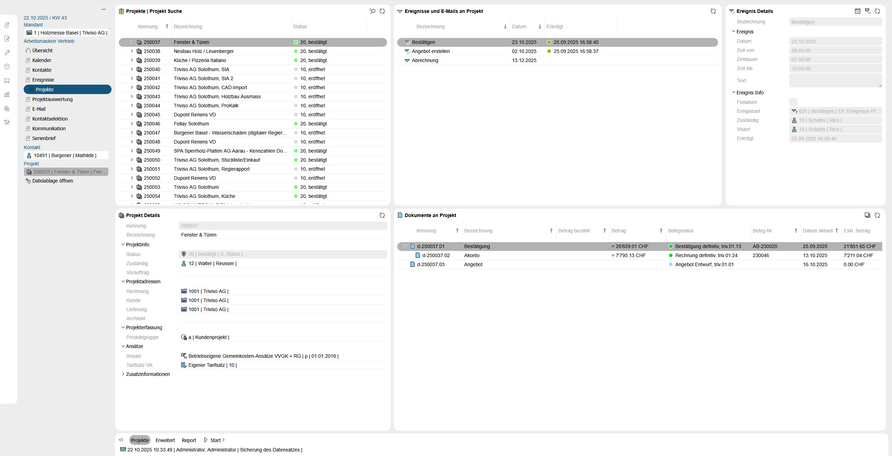Viewport: 892px width, 456px height.
Task: Expand the Zusatzinformationen section
Action: 123,374
